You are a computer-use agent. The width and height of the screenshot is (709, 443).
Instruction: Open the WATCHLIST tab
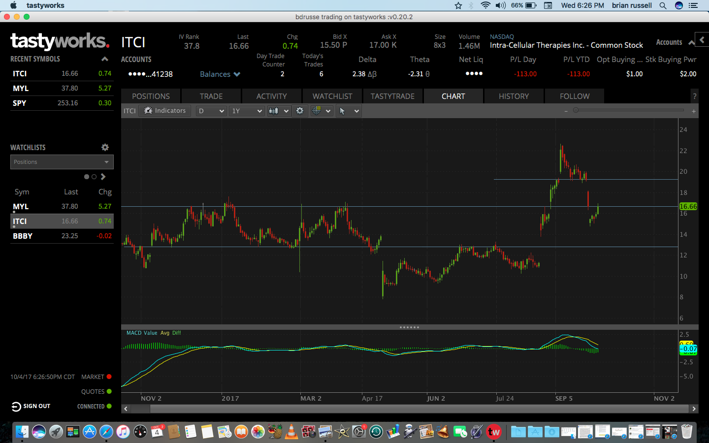[x=332, y=96]
